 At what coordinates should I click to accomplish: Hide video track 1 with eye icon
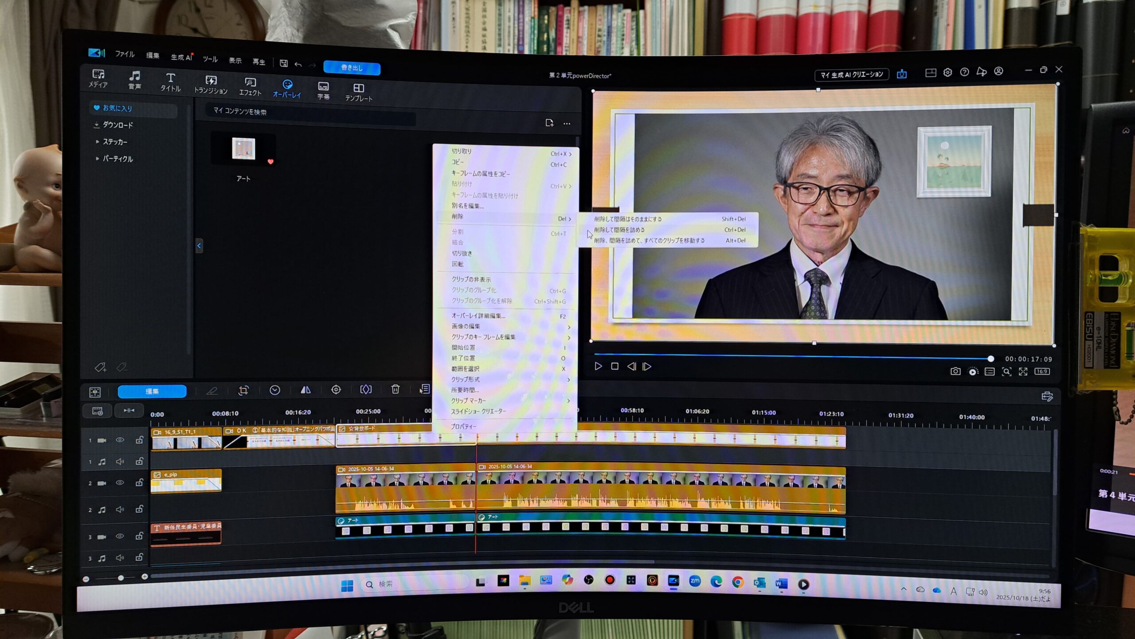pyautogui.click(x=120, y=440)
